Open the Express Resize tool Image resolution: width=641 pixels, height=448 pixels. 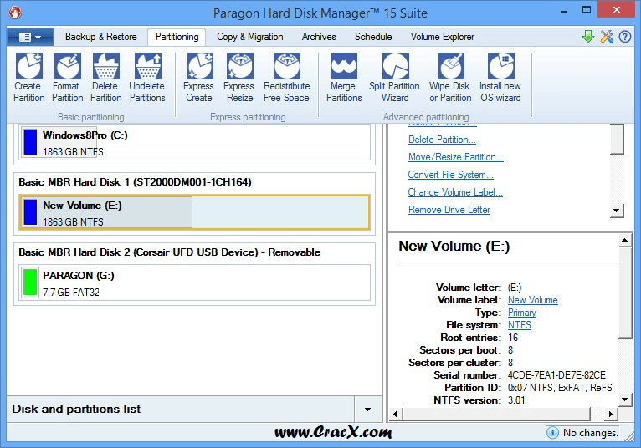tap(239, 77)
